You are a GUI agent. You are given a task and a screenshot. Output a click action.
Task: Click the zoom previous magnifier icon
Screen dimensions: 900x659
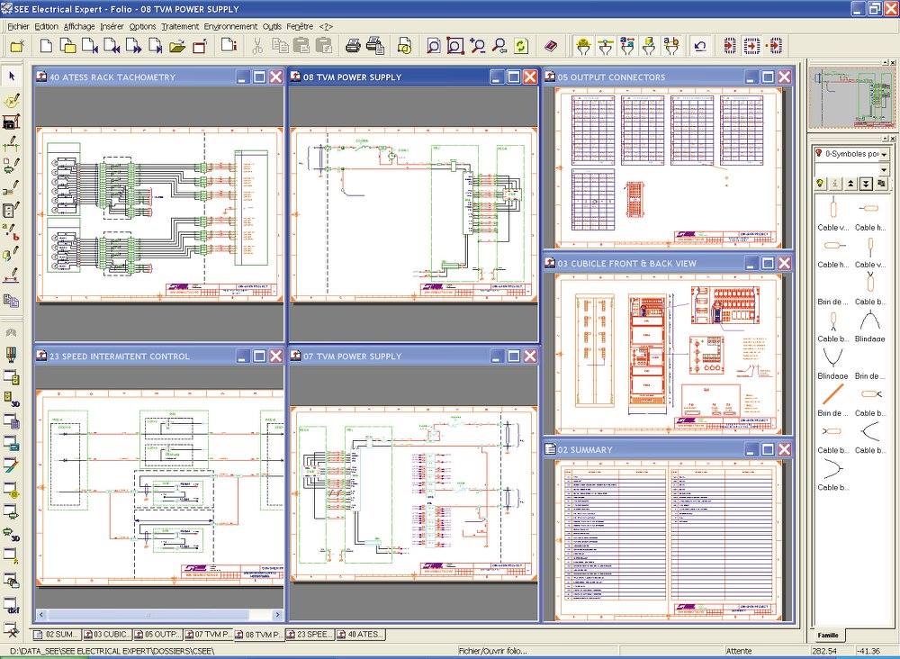499,46
